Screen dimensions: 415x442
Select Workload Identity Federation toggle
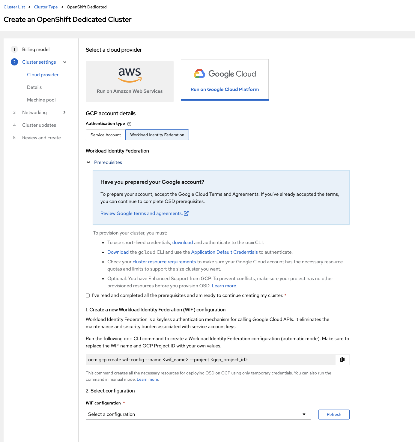pyautogui.click(x=157, y=135)
